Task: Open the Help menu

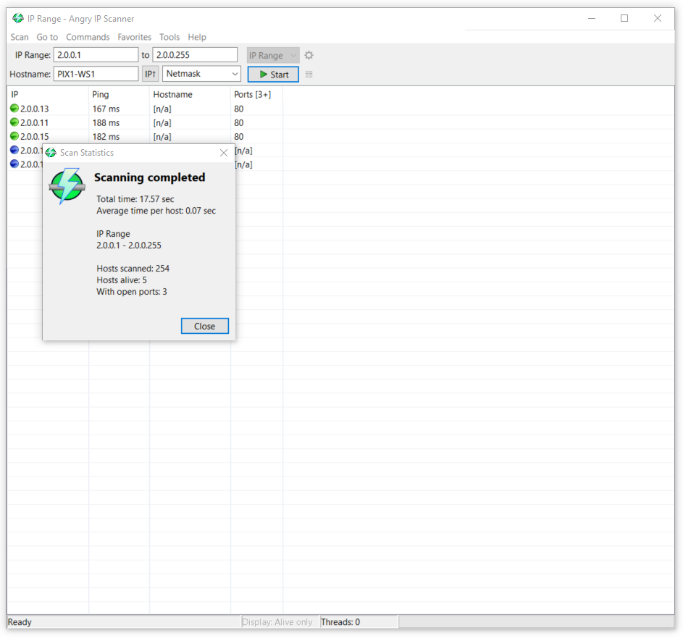Action: coord(197,37)
